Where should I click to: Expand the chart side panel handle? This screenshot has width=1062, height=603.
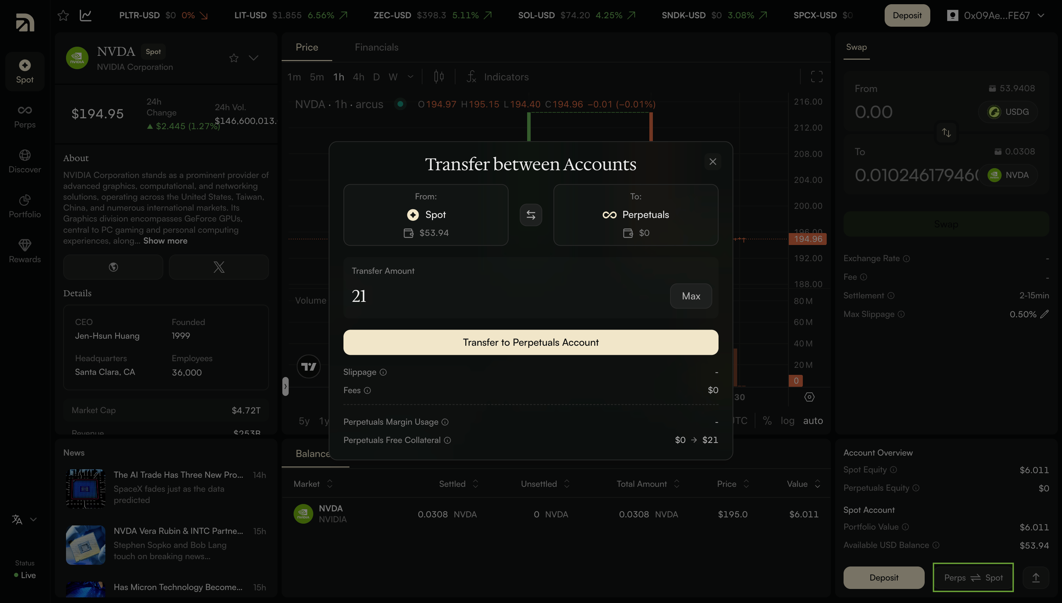286,386
